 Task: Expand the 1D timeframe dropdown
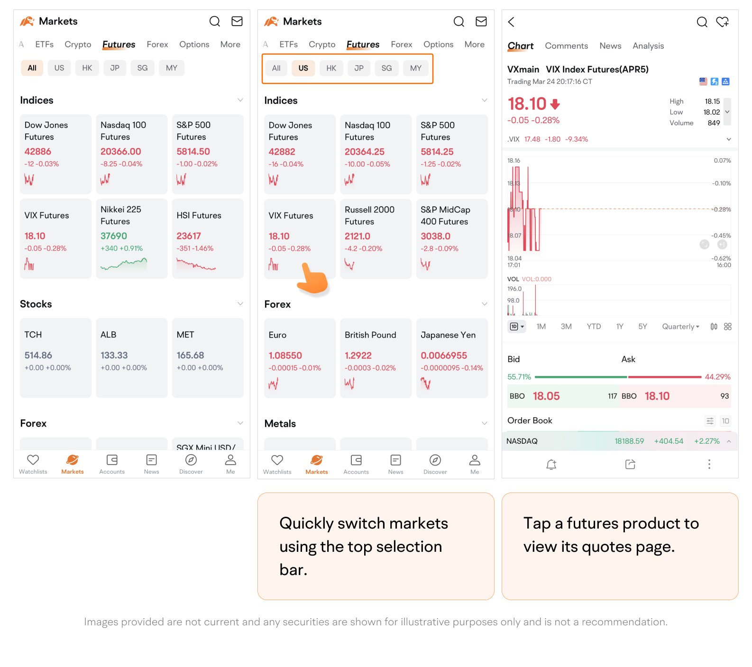[x=516, y=327]
